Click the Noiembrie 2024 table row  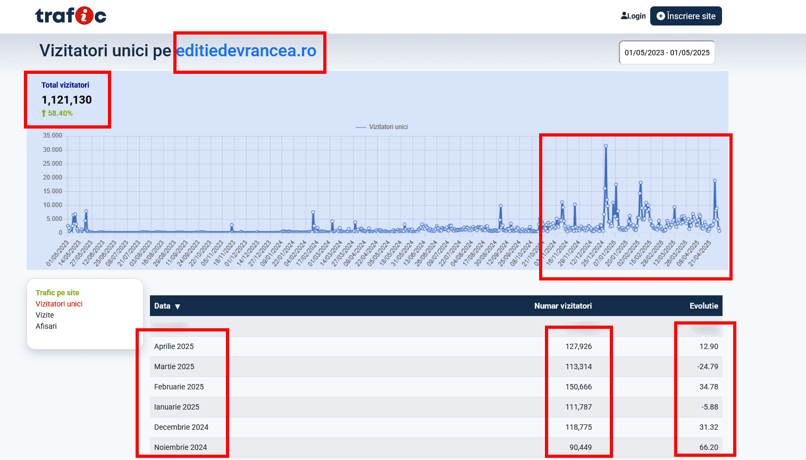[x=180, y=447]
